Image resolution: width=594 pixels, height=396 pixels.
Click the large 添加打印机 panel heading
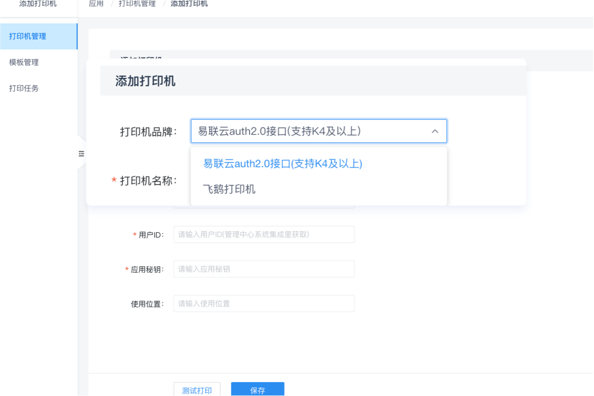pos(145,81)
